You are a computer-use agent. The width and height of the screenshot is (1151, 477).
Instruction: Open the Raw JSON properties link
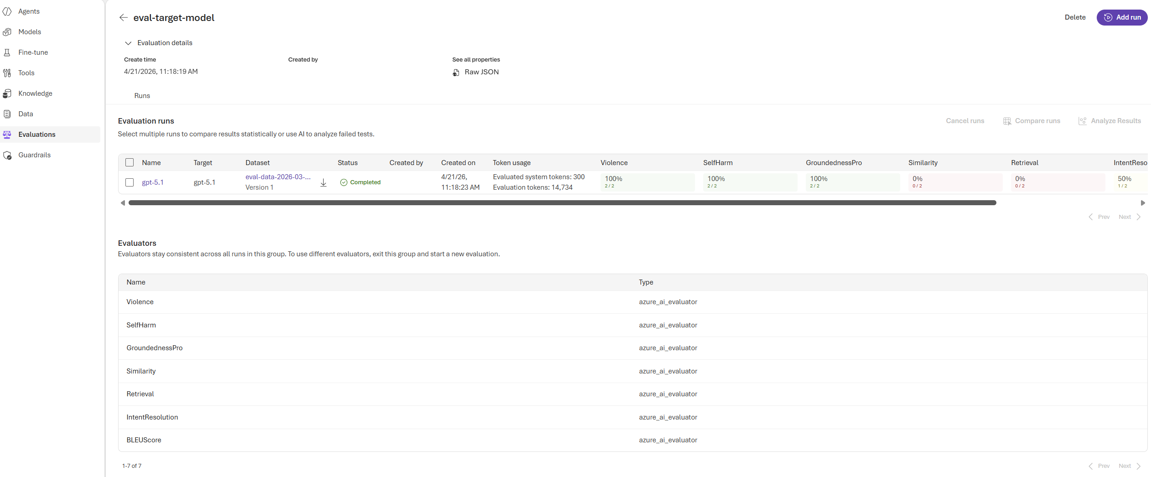pyautogui.click(x=482, y=72)
